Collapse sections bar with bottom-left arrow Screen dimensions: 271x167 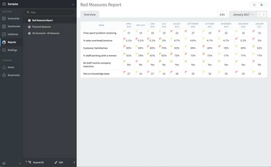(x=20, y=163)
